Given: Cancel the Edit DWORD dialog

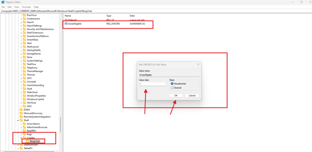Looking at the screenshot, I should click(192, 95).
